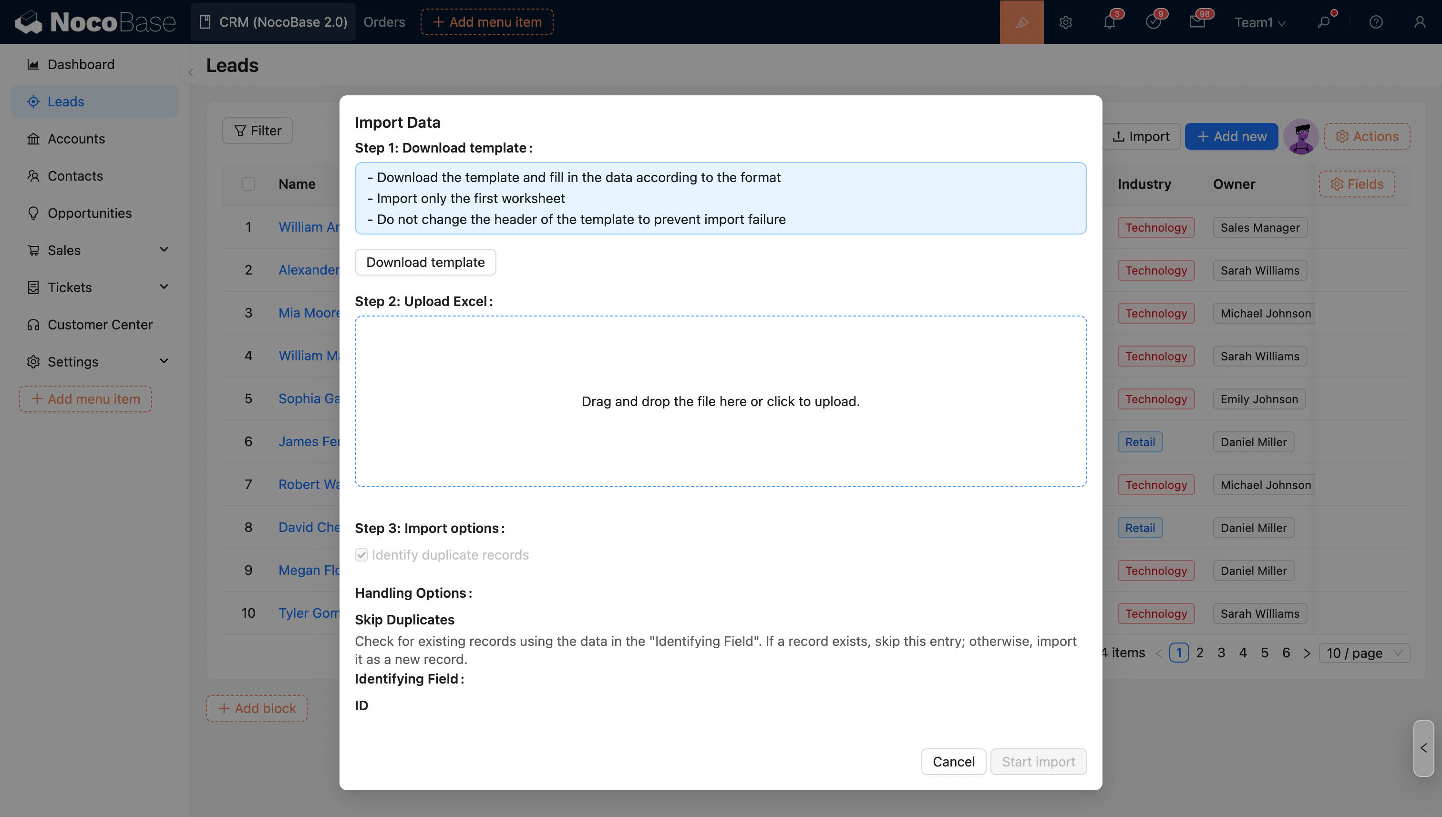Open notifications bell icon
This screenshot has height=817, width=1442.
click(1109, 22)
